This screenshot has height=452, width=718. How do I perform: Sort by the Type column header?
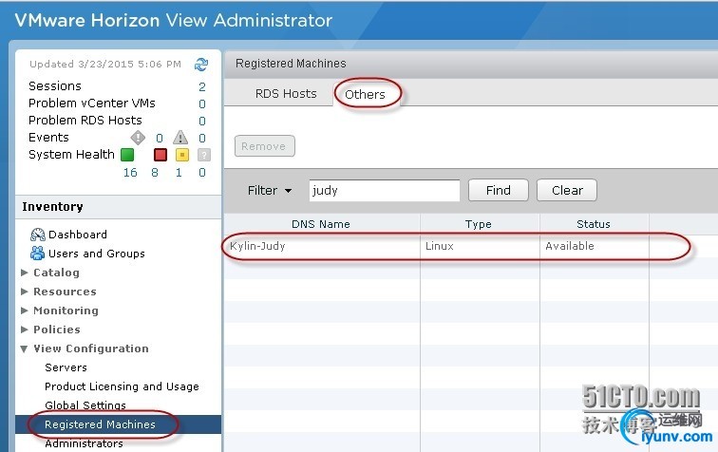(x=479, y=224)
